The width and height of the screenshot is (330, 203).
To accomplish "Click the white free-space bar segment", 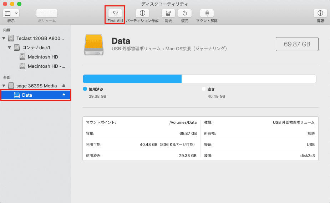I will point(249,79).
